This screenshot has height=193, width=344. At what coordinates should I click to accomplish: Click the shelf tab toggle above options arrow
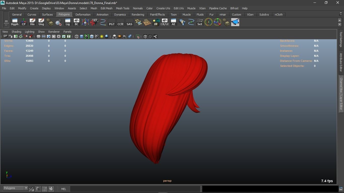tap(6, 21)
